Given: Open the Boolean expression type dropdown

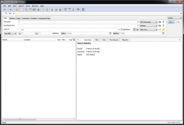Looking at the screenshot, I should 149,26.
